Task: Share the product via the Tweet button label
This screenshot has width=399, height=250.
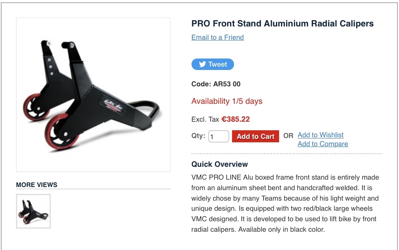Action: click(x=218, y=64)
